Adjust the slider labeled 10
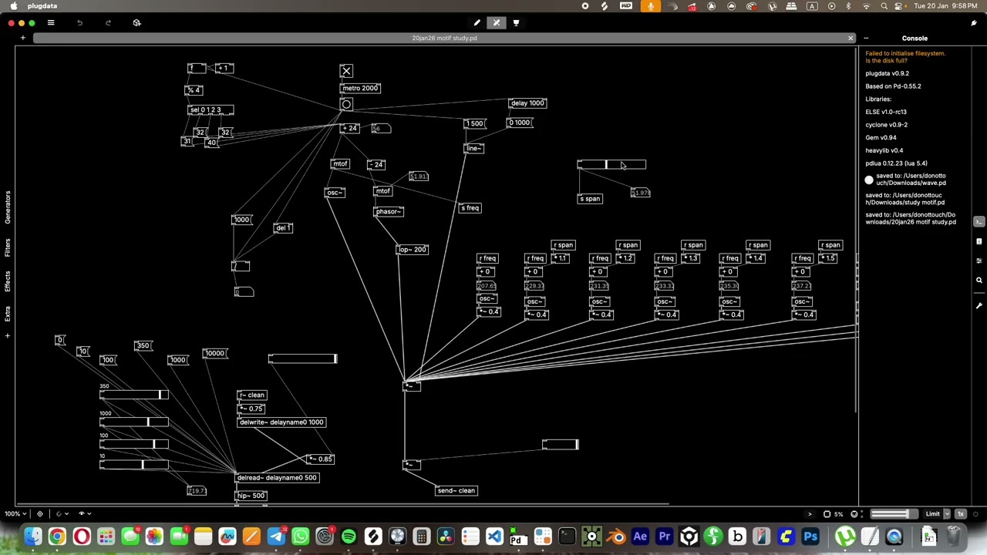The height and width of the screenshot is (555, 987). [133, 464]
